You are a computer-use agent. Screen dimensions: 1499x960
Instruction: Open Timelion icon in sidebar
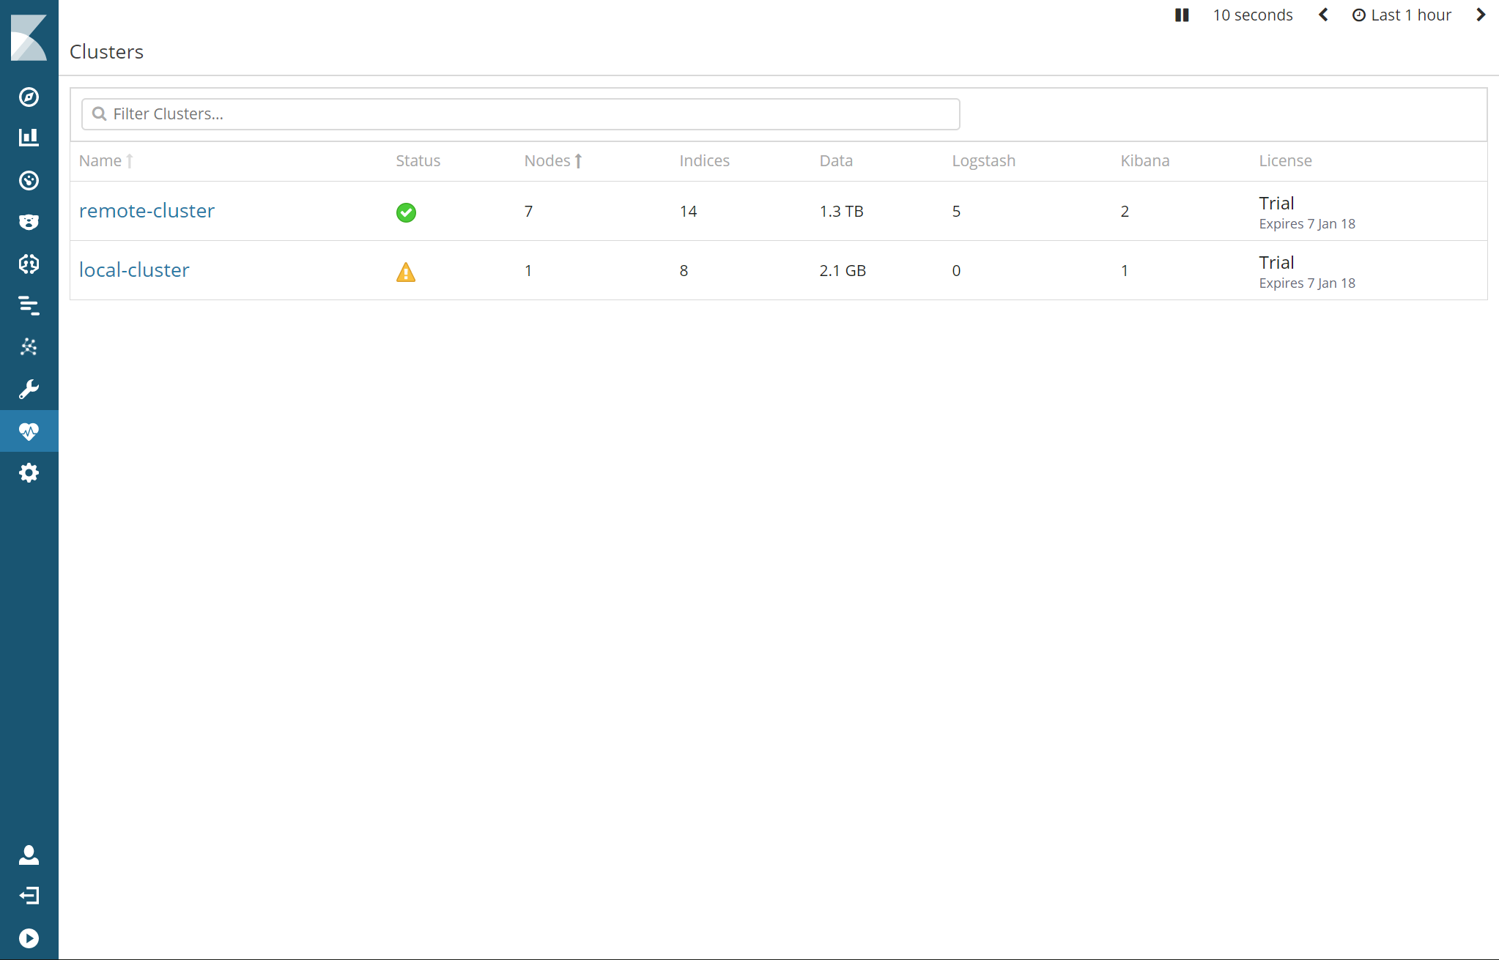click(29, 222)
